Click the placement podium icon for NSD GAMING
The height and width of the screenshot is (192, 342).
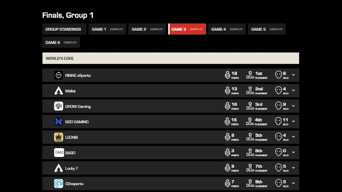(250, 121)
